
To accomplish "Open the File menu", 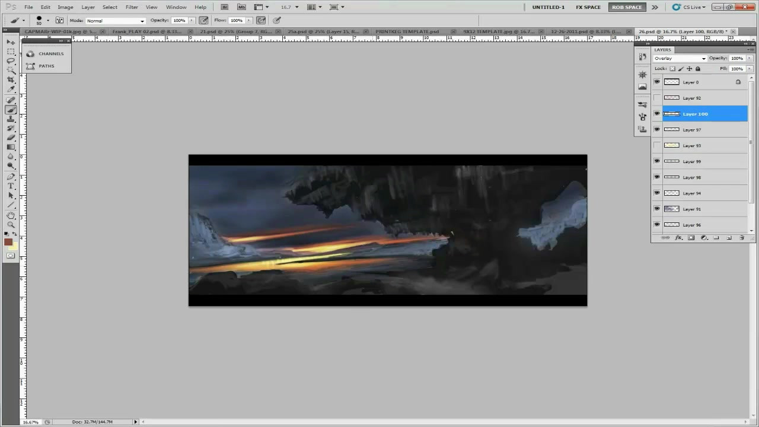I will coord(28,7).
